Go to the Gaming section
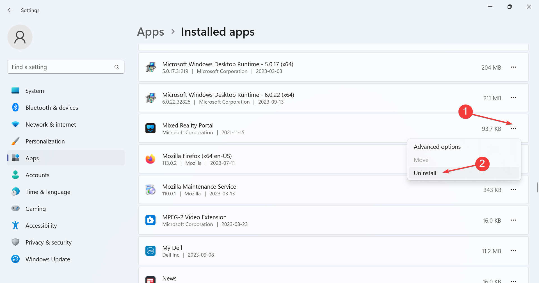This screenshot has width=539, height=283. click(x=66, y=209)
